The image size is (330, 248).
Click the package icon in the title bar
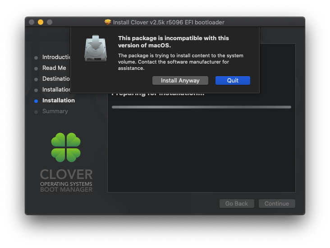(108, 22)
